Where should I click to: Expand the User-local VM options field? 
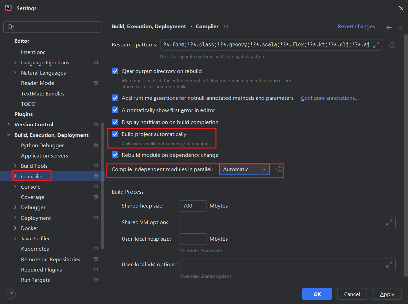tap(389, 265)
